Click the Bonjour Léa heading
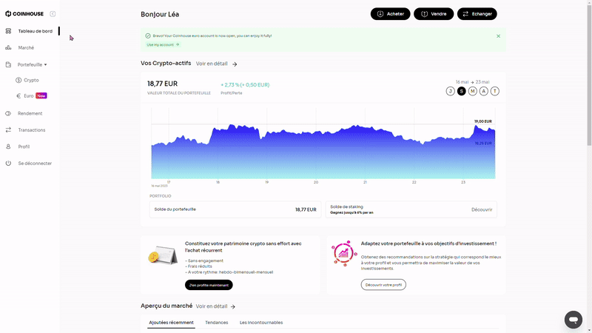The height and width of the screenshot is (333, 592). click(160, 14)
